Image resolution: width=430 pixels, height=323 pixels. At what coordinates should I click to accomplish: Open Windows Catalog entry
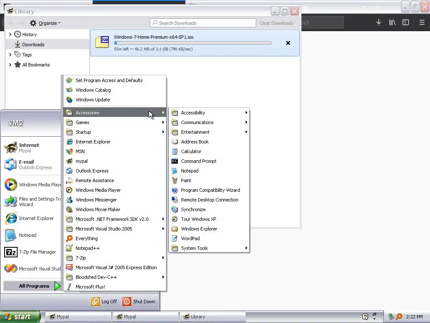[115, 90]
